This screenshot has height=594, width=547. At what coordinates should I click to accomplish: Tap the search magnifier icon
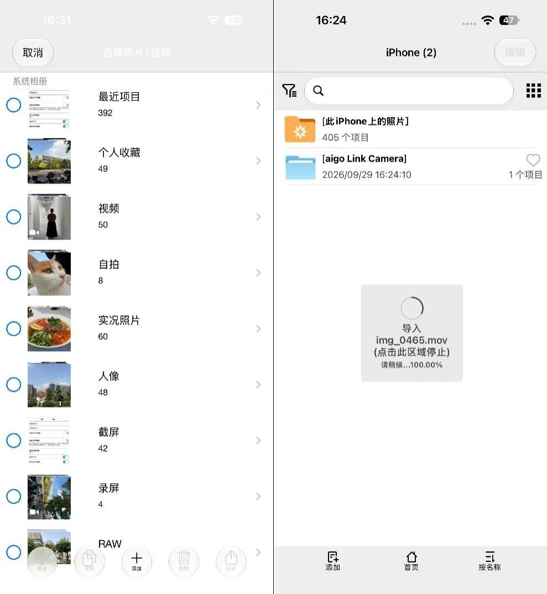(x=318, y=91)
